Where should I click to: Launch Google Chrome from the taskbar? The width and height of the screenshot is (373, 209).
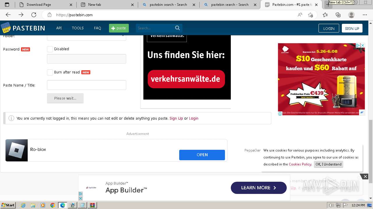click(x=52, y=205)
